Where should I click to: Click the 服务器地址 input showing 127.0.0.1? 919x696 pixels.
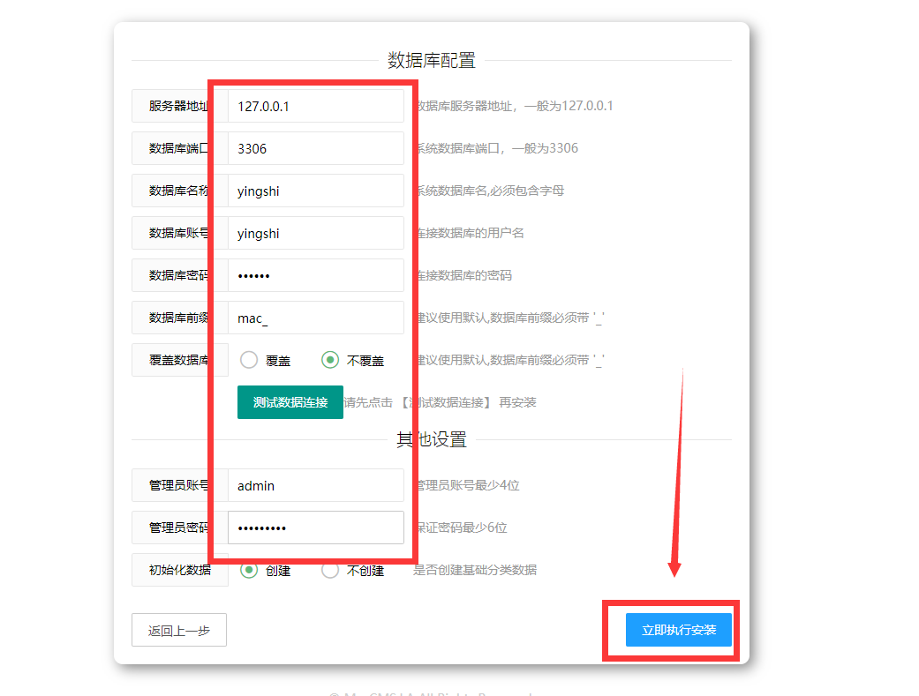click(x=315, y=106)
